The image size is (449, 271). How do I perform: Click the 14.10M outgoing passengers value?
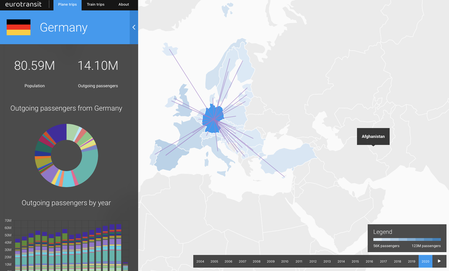pyautogui.click(x=98, y=66)
